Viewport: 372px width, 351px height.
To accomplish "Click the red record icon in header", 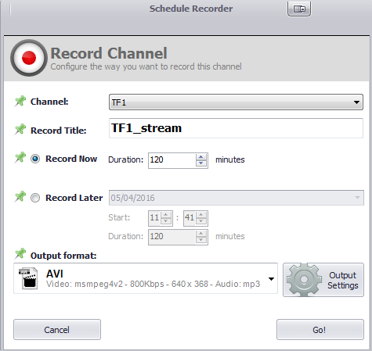I will (x=29, y=58).
